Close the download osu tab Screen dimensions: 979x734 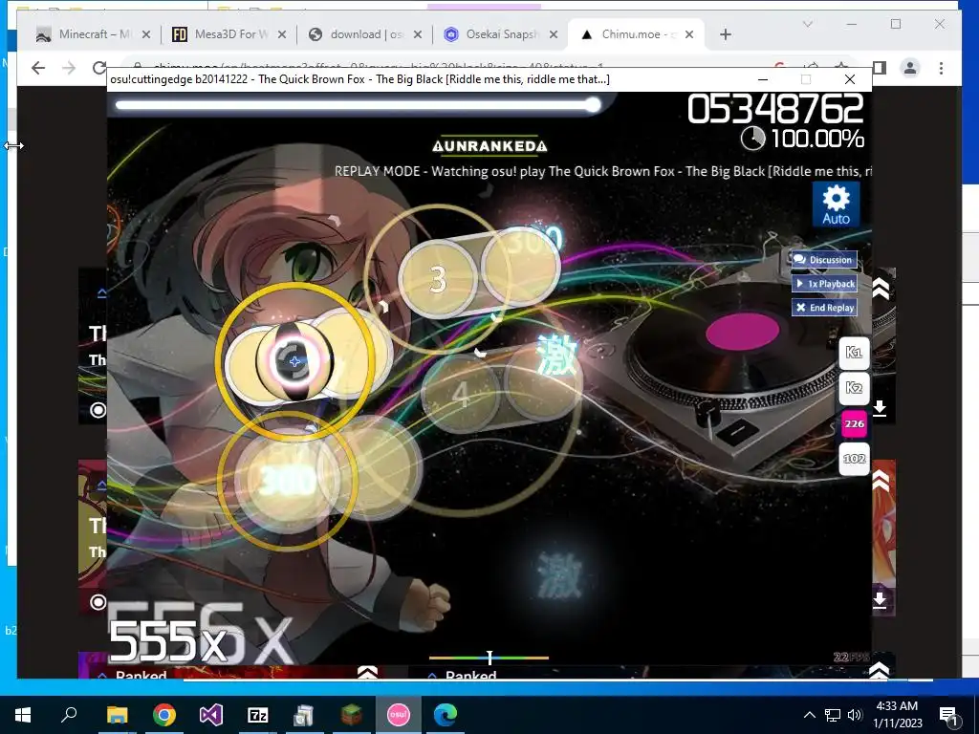coord(418,35)
